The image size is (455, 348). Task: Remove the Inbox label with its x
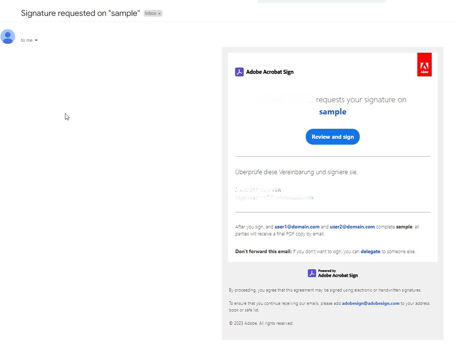point(160,14)
